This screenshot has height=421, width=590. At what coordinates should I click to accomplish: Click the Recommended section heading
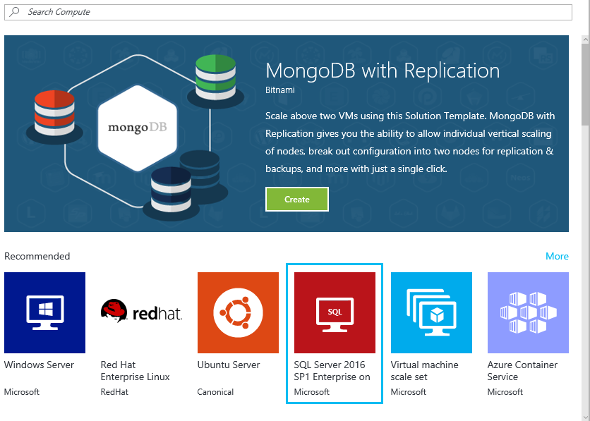pos(37,257)
